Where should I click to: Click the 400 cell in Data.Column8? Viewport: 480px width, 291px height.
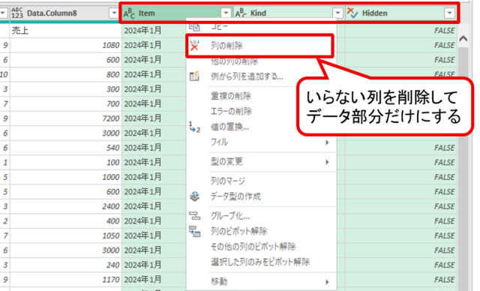tap(65, 221)
